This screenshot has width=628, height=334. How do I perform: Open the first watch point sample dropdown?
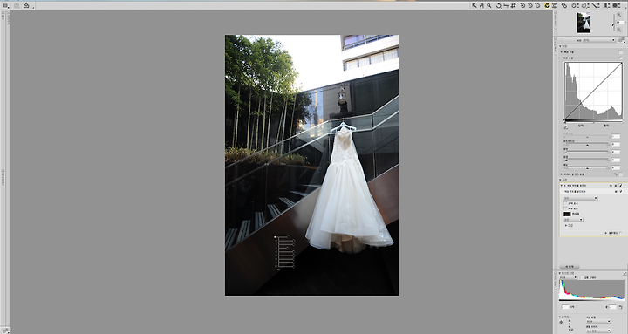(598, 321)
